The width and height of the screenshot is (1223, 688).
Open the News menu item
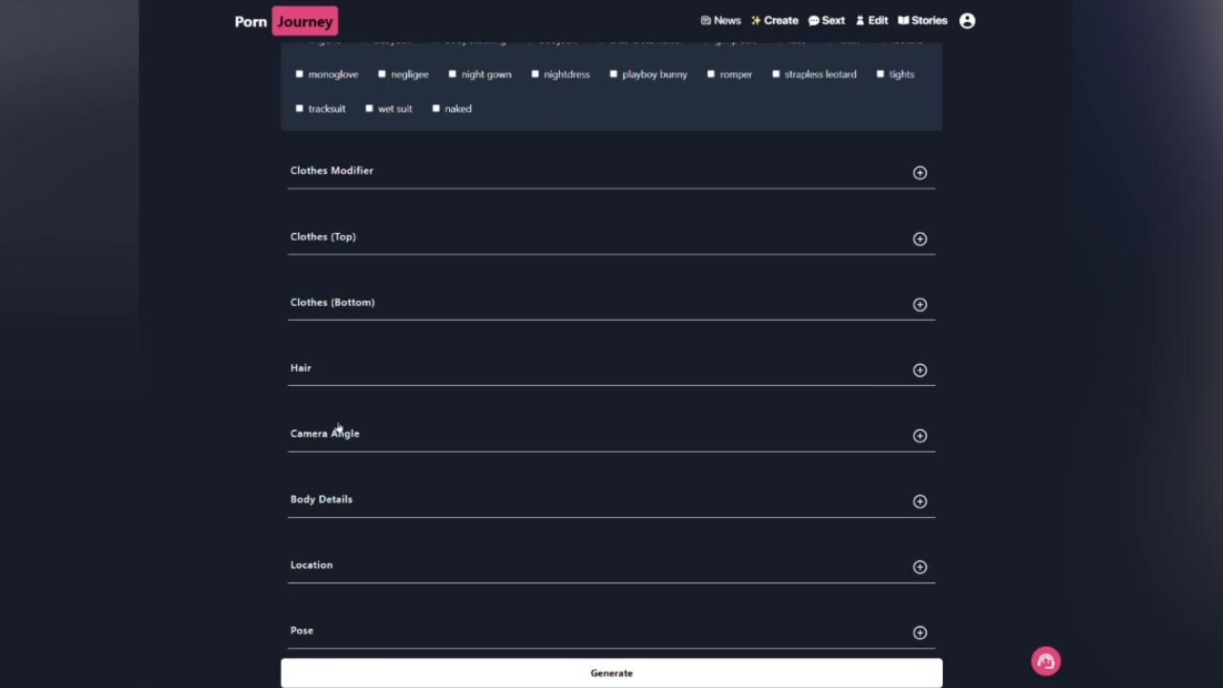(720, 21)
